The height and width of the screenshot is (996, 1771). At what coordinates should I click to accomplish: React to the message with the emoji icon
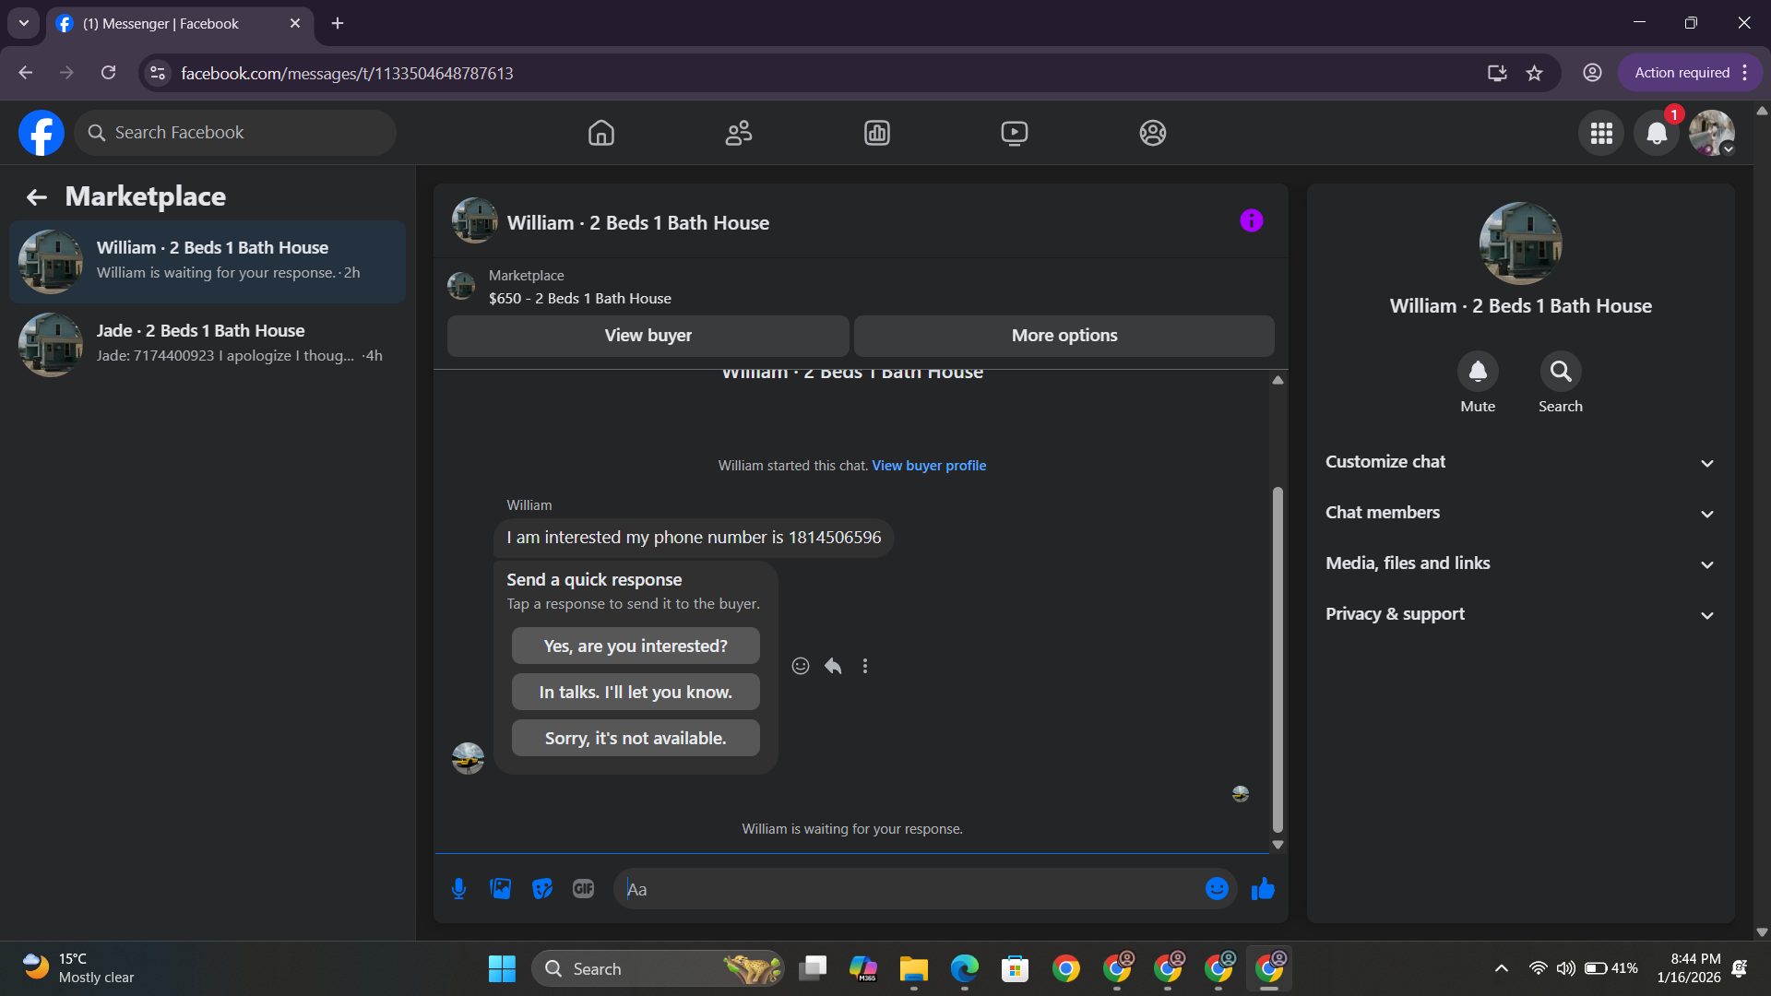pos(800,666)
